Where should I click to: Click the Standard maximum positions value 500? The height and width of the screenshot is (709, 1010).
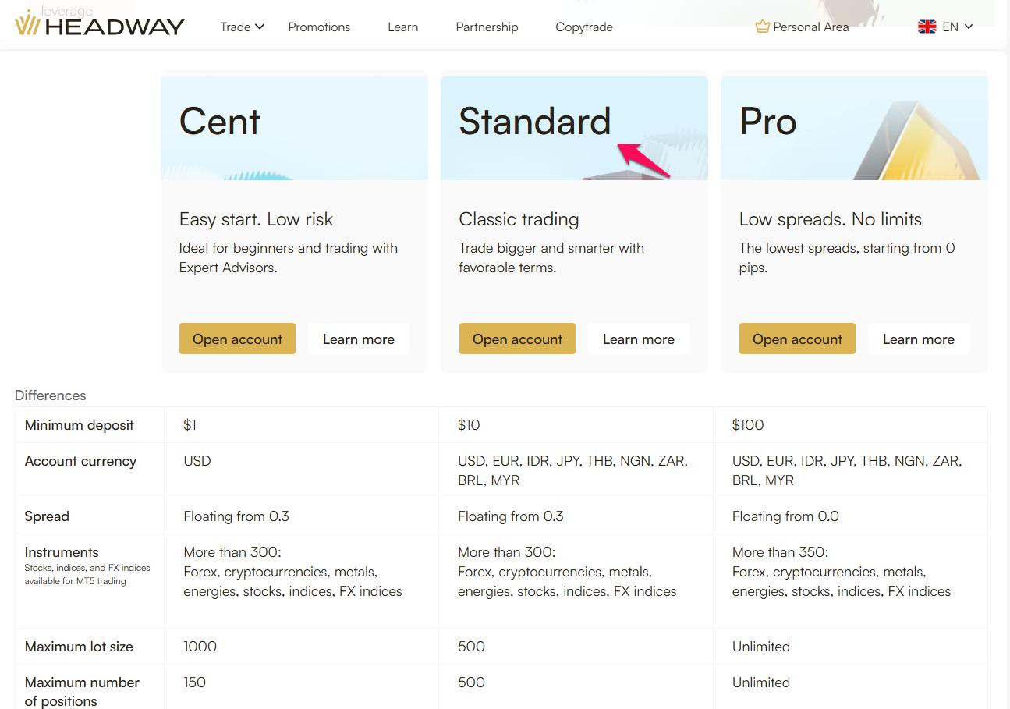point(471,682)
